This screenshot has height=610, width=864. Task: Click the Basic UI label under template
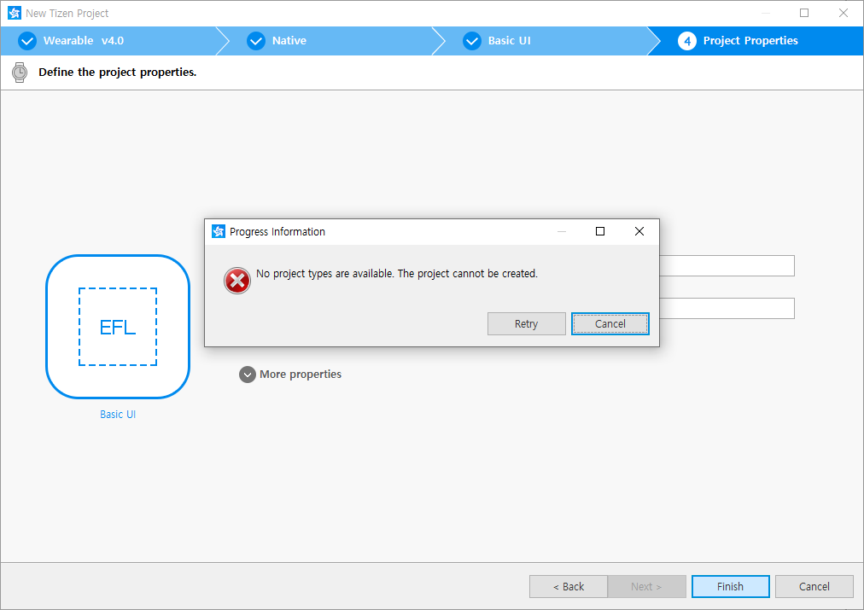118,415
